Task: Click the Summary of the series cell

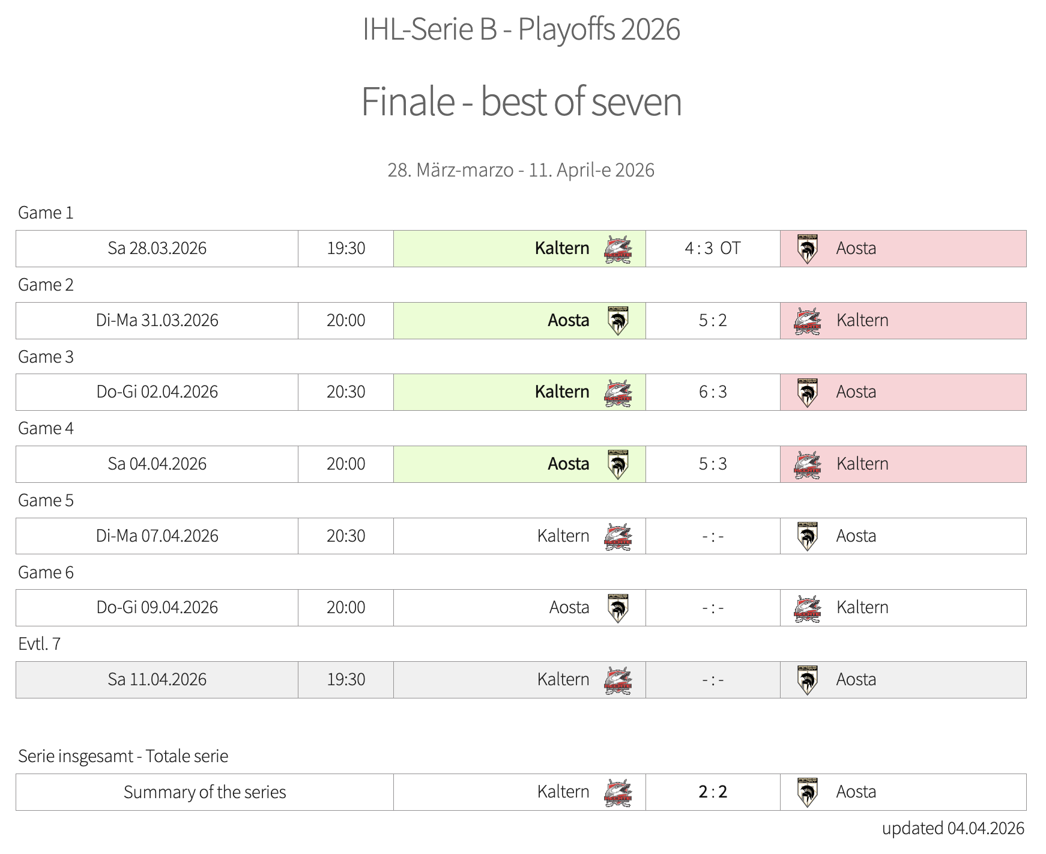Action: point(204,792)
